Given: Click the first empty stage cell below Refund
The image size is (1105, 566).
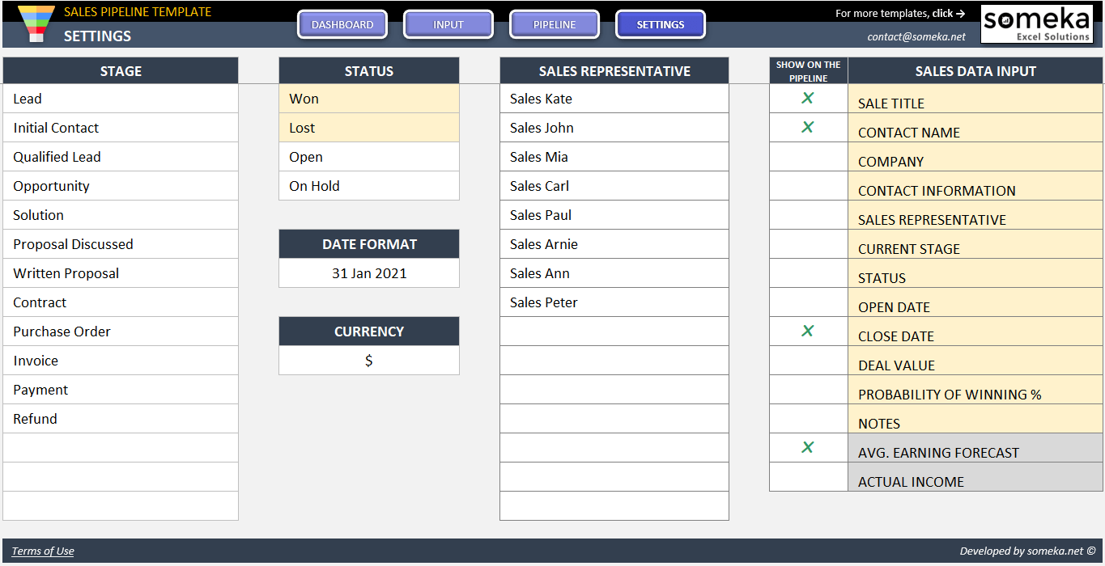Looking at the screenshot, I should click(x=121, y=448).
